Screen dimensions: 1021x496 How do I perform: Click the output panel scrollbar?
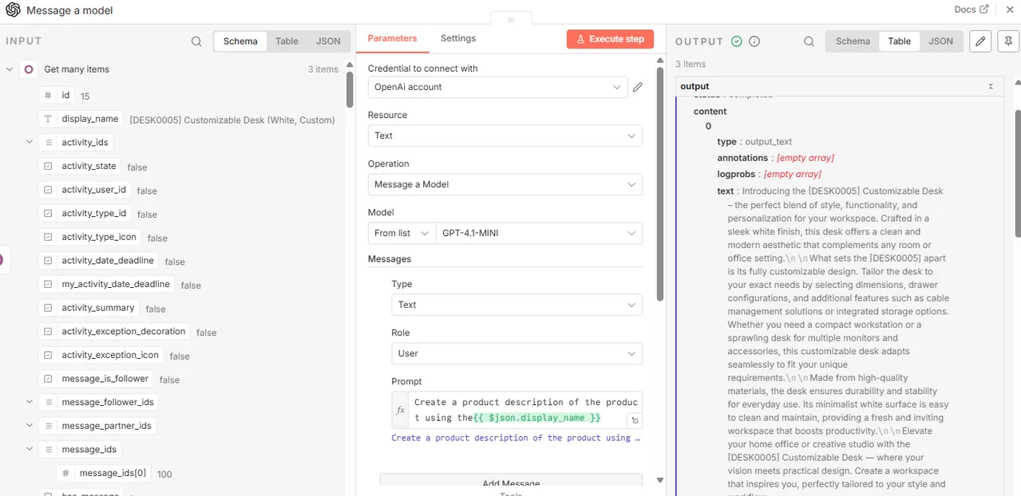(x=1017, y=173)
